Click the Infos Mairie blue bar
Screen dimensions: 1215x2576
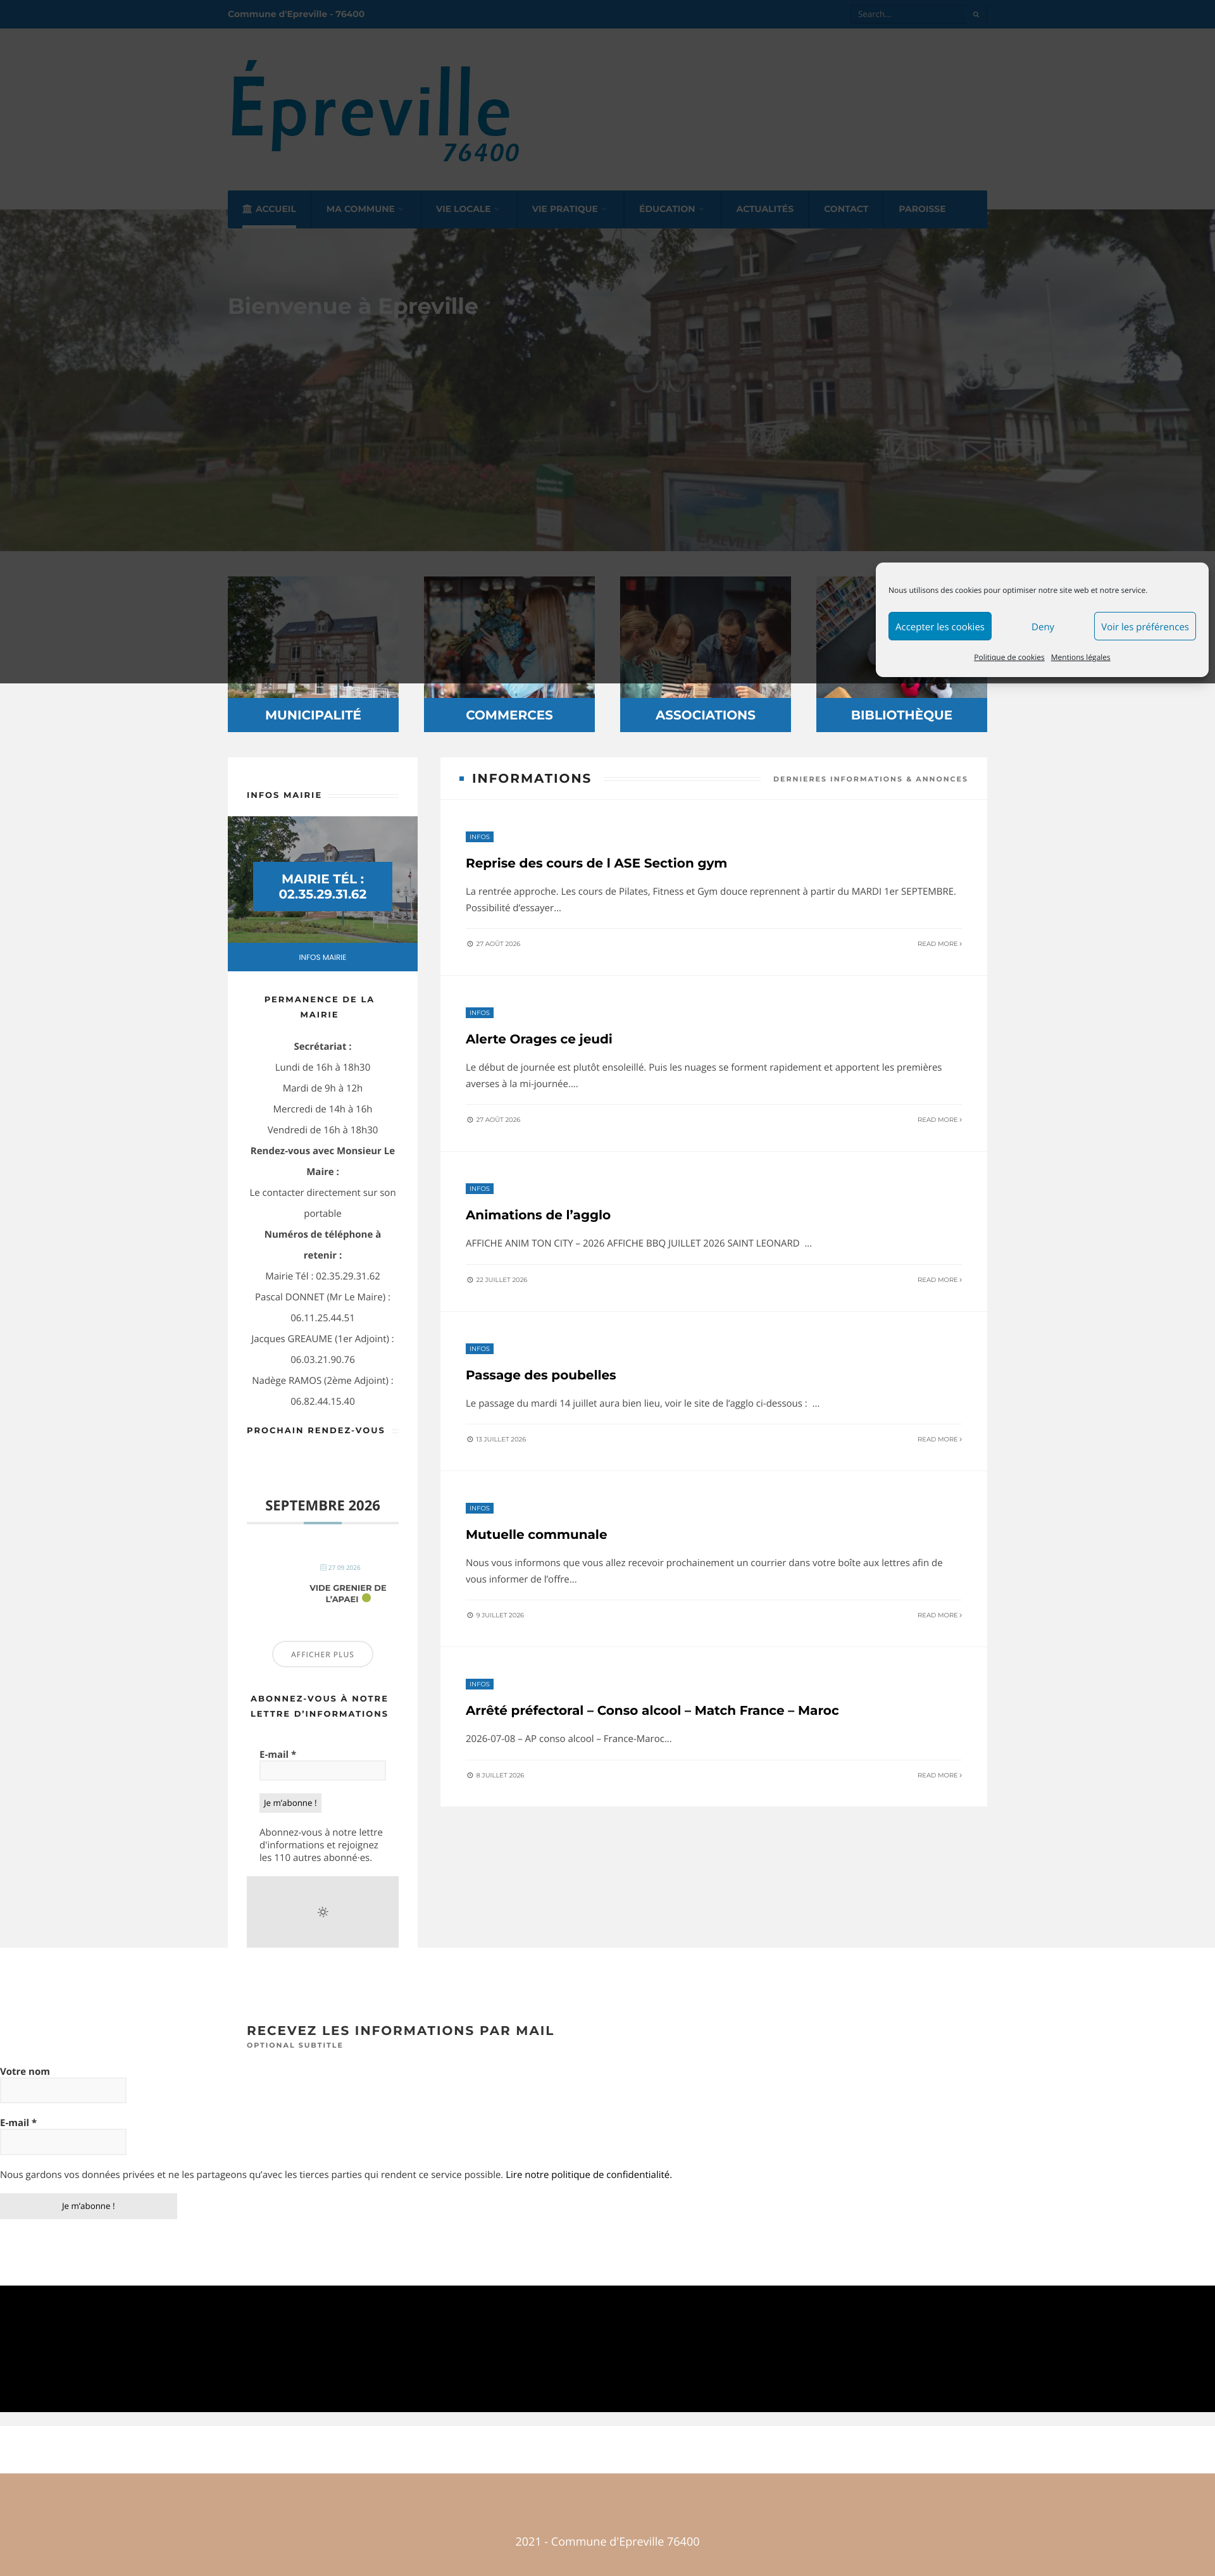[322, 957]
